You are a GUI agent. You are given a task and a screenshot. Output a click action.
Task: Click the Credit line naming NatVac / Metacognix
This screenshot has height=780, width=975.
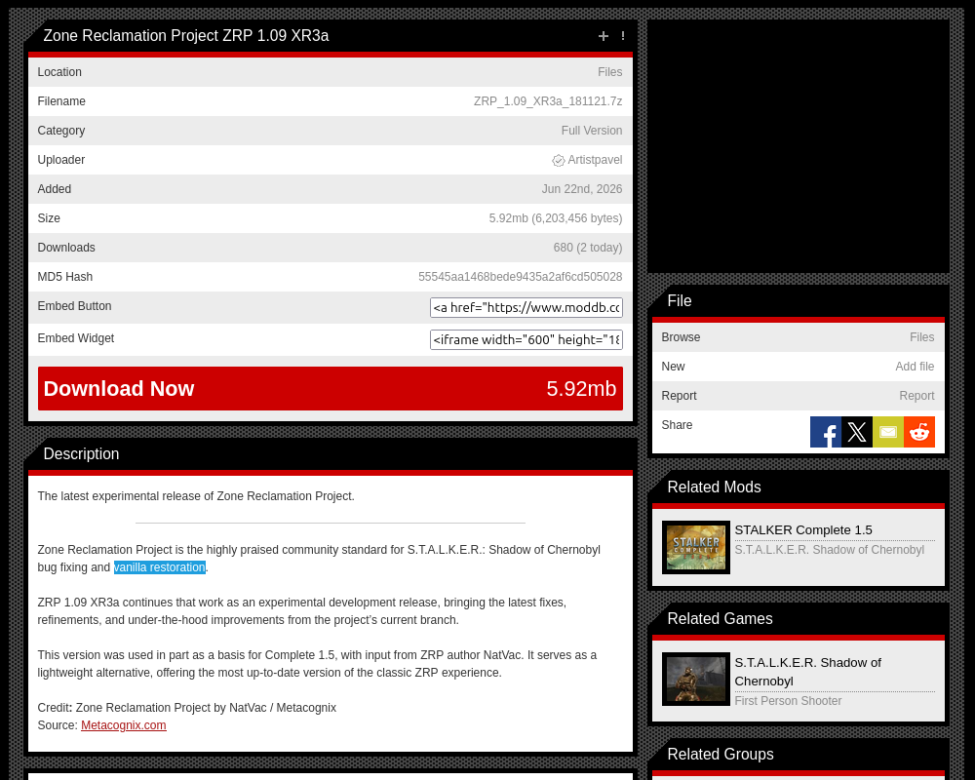[186, 708]
